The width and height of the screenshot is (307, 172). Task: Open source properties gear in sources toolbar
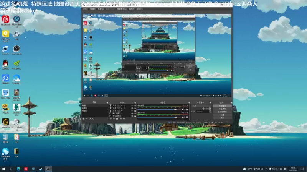[117, 119]
